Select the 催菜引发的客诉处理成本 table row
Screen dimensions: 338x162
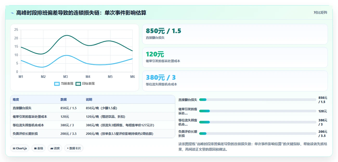(93, 116)
